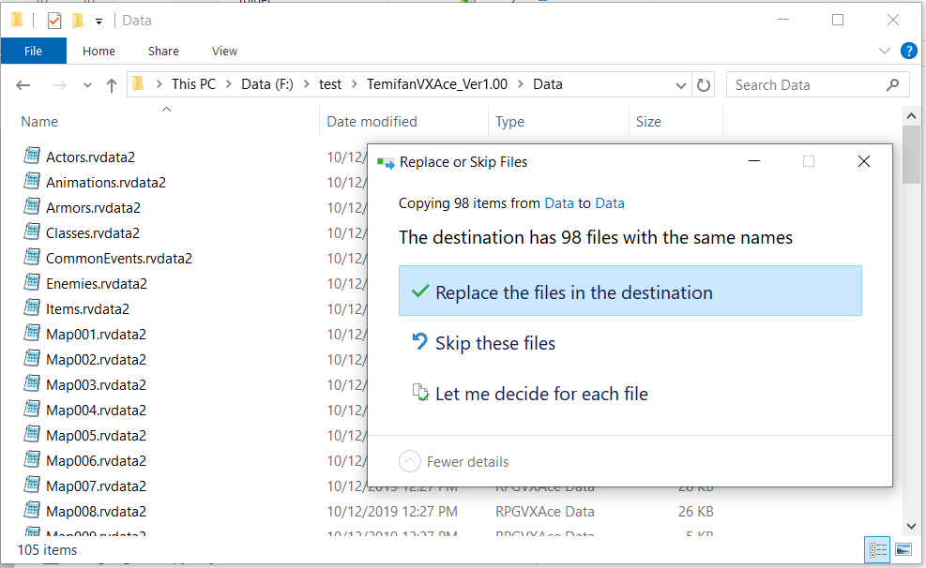Expand address bar history dropdown

point(680,85)
